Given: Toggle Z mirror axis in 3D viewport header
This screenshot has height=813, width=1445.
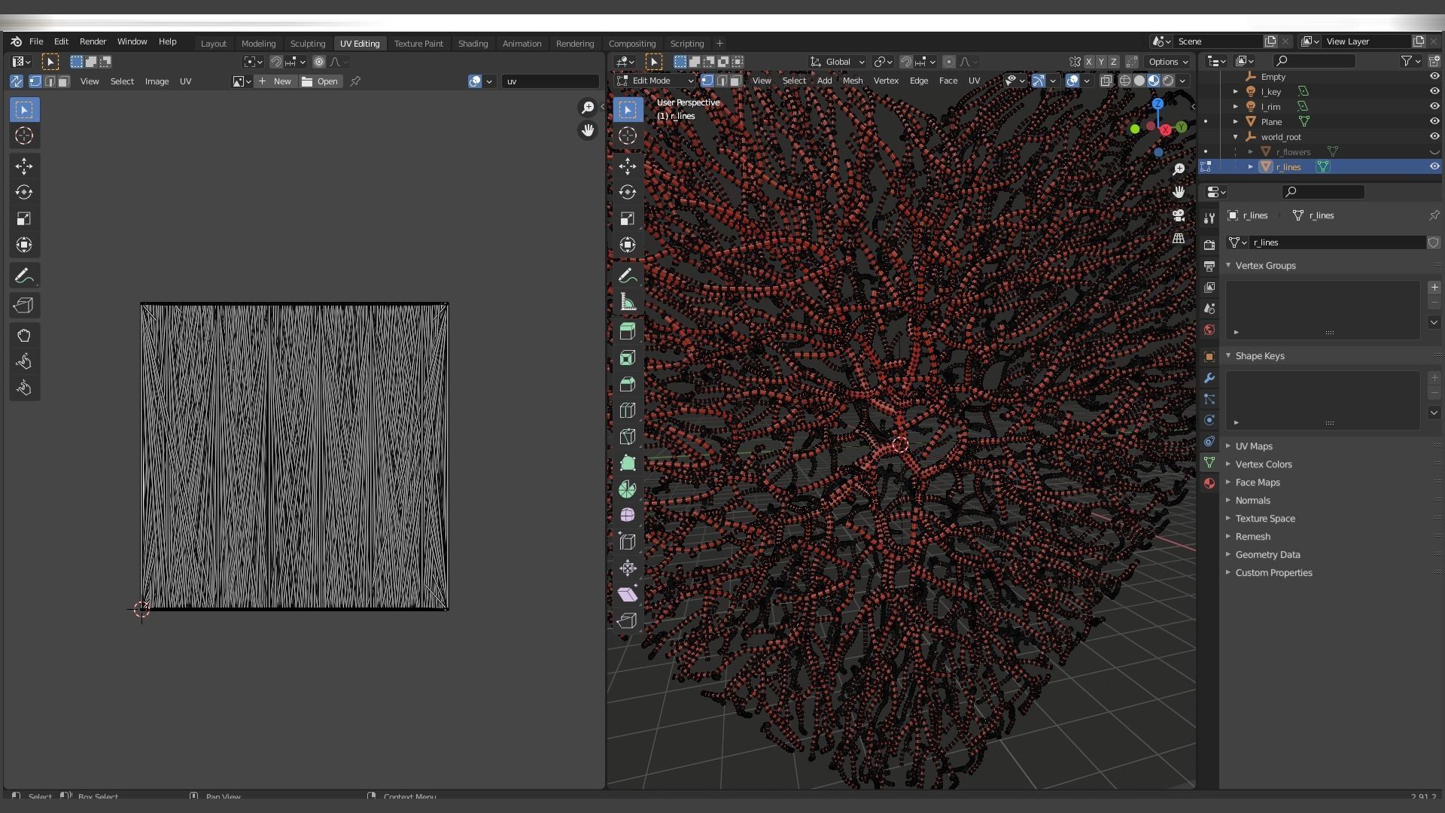Looking at the screenshot, I should [x=1113, y=62].
